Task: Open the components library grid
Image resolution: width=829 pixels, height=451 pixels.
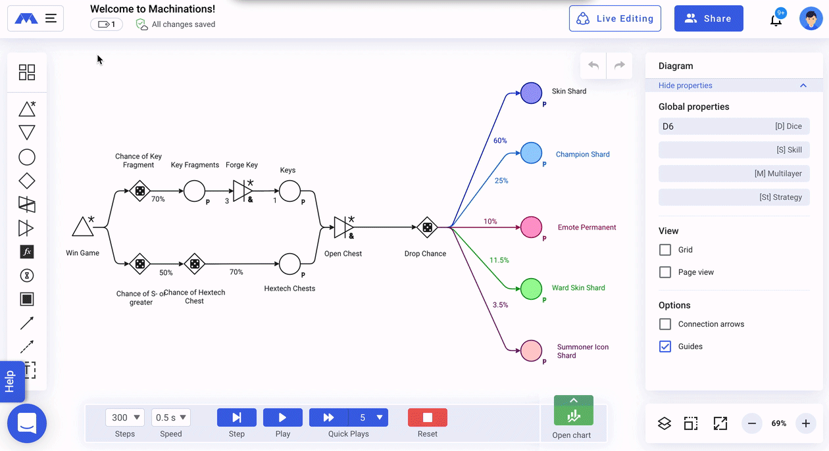Action: (27, 72)
